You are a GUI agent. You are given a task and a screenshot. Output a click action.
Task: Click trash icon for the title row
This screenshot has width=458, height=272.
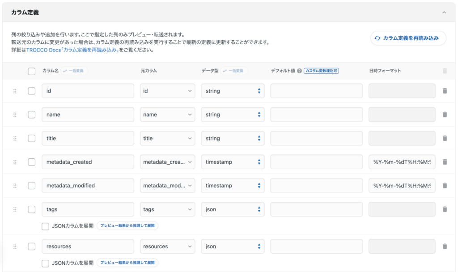(x=445, y=138)
